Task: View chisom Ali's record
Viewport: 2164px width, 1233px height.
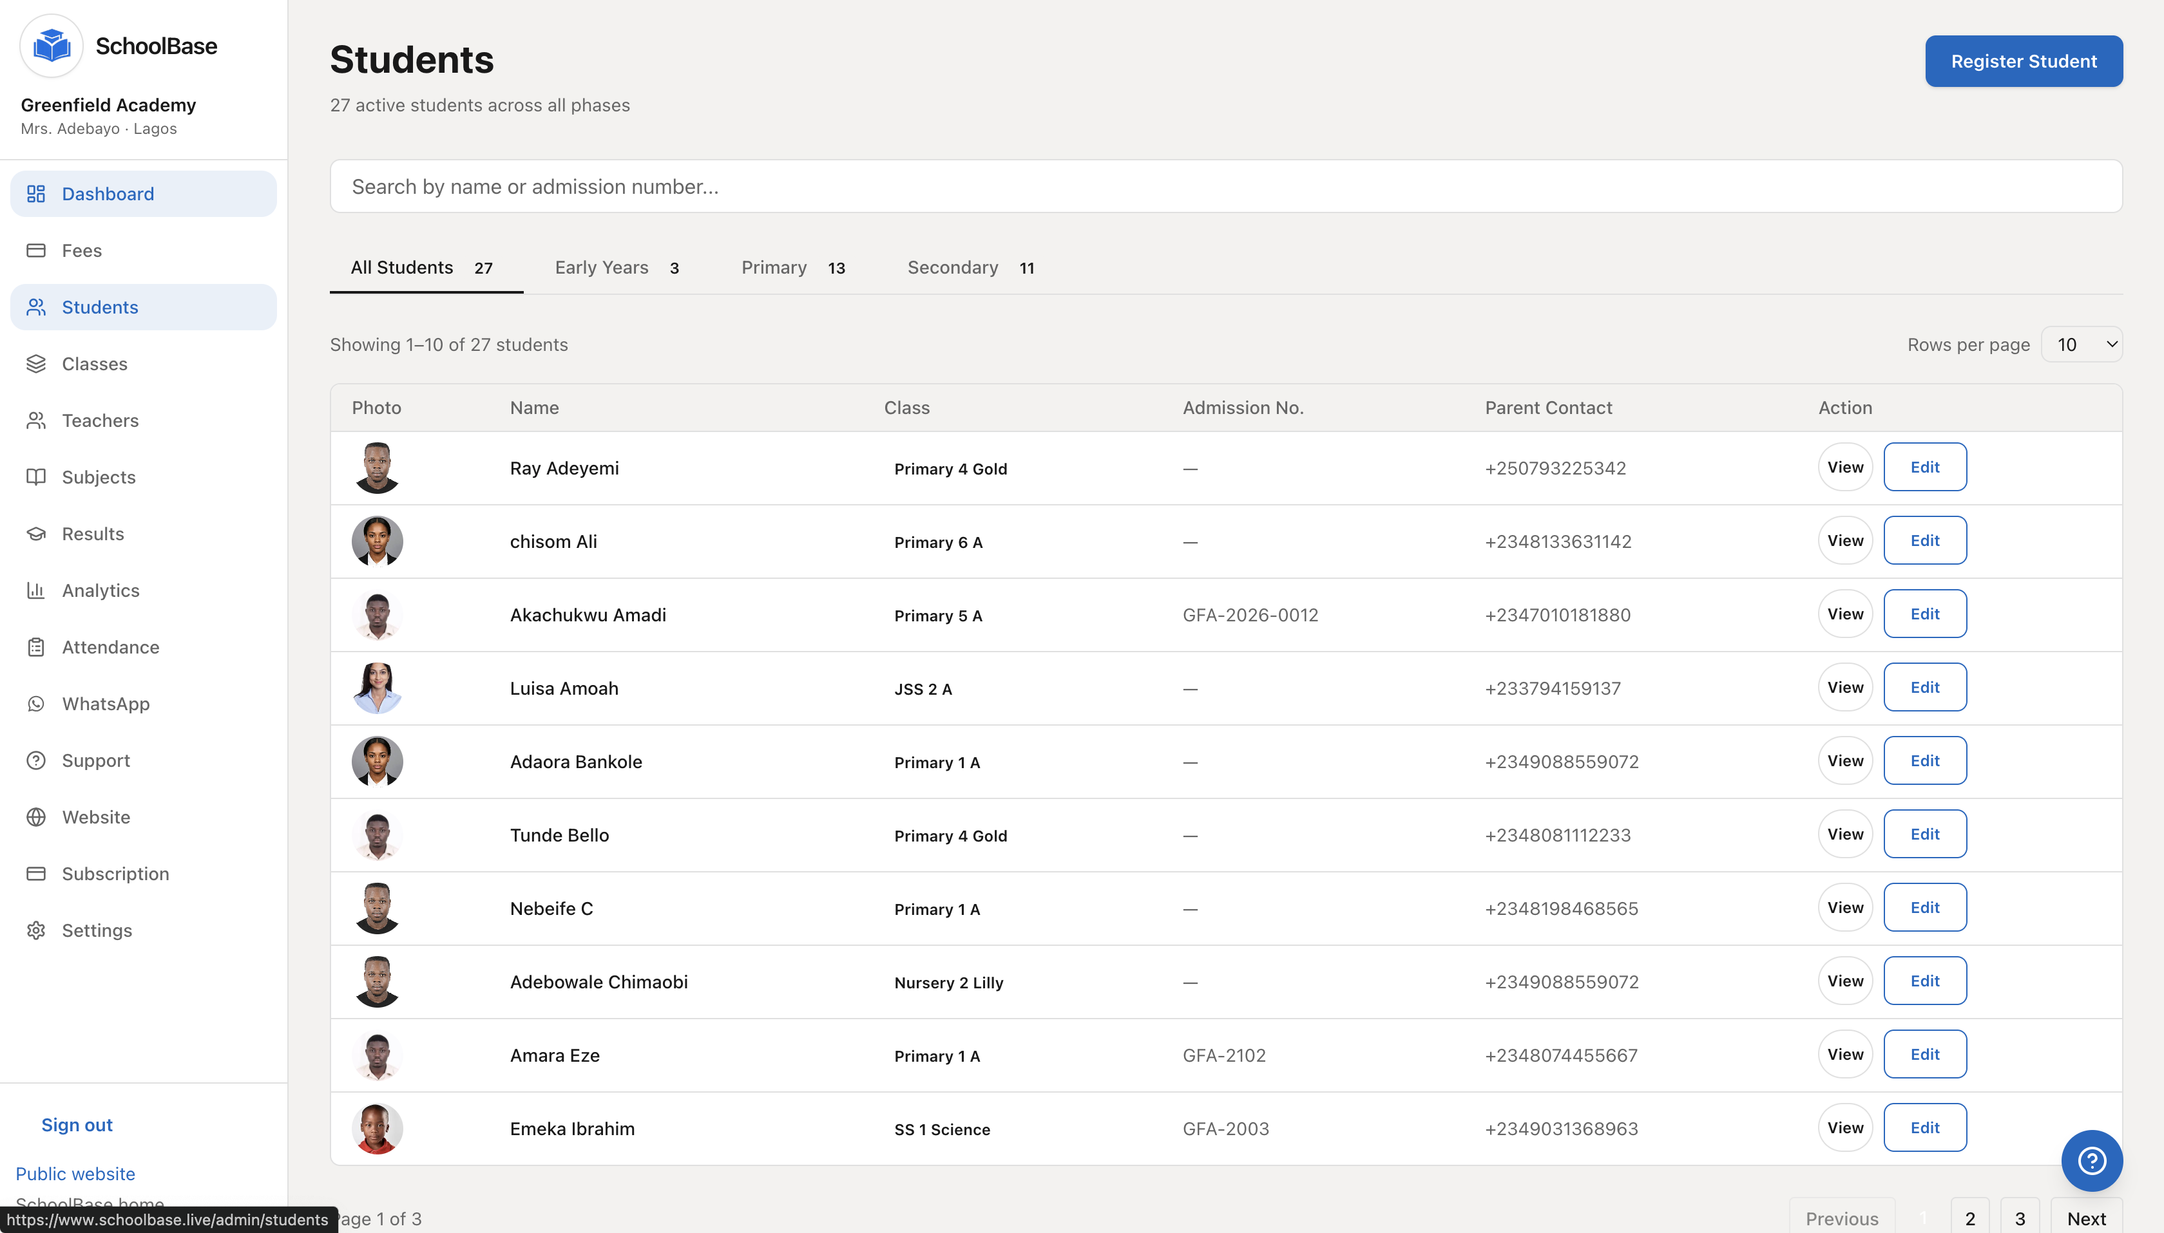Action: [1845, 541]
